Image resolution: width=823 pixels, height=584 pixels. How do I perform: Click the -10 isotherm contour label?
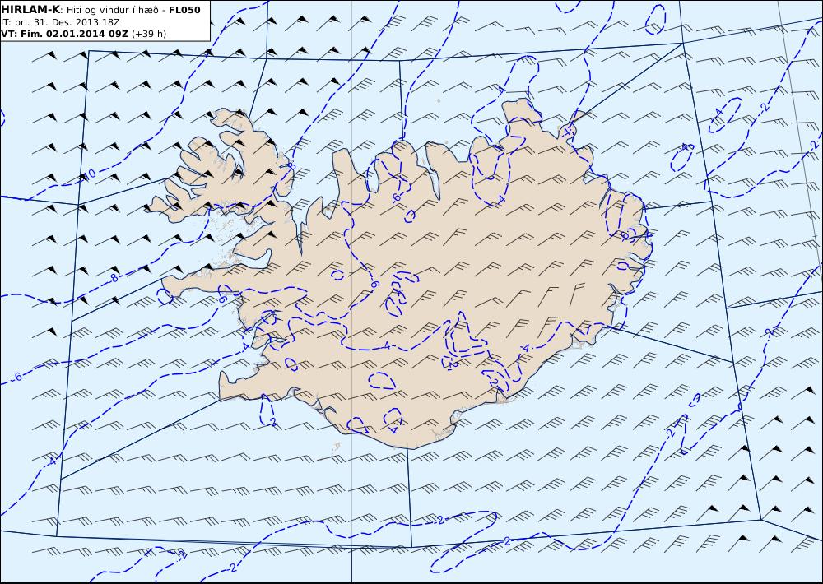click(88, 175)
